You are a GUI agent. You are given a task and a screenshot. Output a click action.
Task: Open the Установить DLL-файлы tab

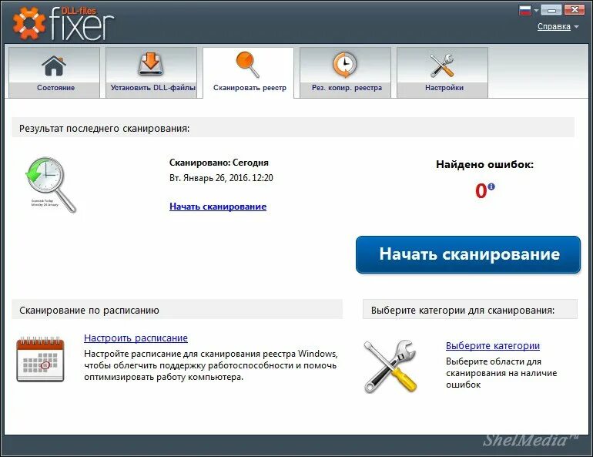click(x=151, y=72)
